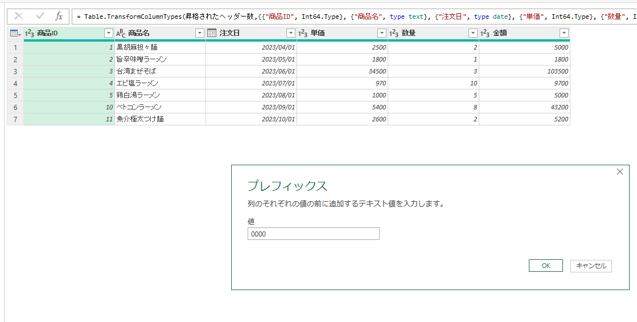The width and height of the screenshot is (637, 322).
Task: Click the 旨辛味噌ラーメン cell
Action: [160, 59]
